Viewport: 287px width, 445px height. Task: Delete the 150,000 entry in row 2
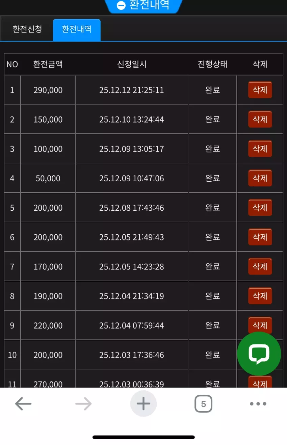pyautogui.click(x=260, y=119)
